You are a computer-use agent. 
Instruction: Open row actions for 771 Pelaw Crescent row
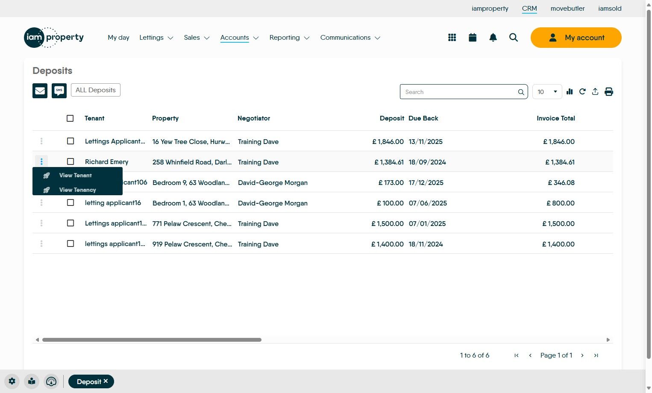point(41,223)
